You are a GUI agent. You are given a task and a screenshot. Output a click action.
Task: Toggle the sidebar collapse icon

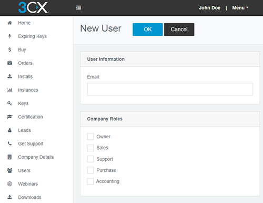pyautogui.click(x=78, y=7)
